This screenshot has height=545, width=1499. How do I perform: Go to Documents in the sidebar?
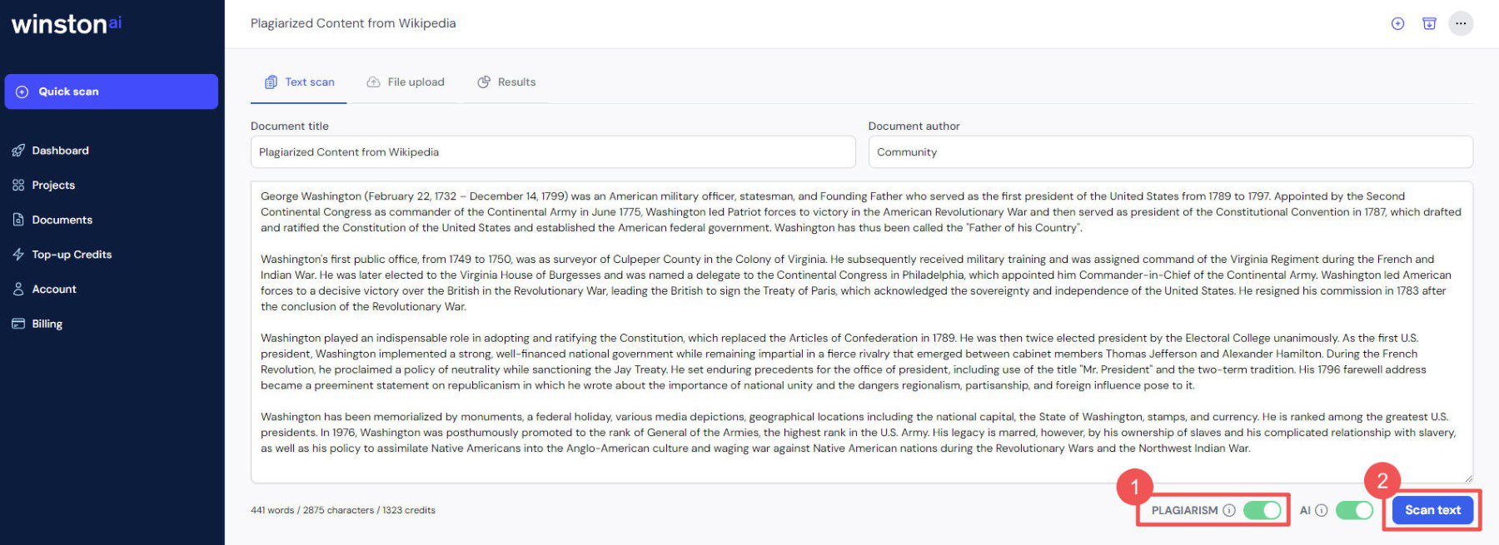[x=62, y=220]
